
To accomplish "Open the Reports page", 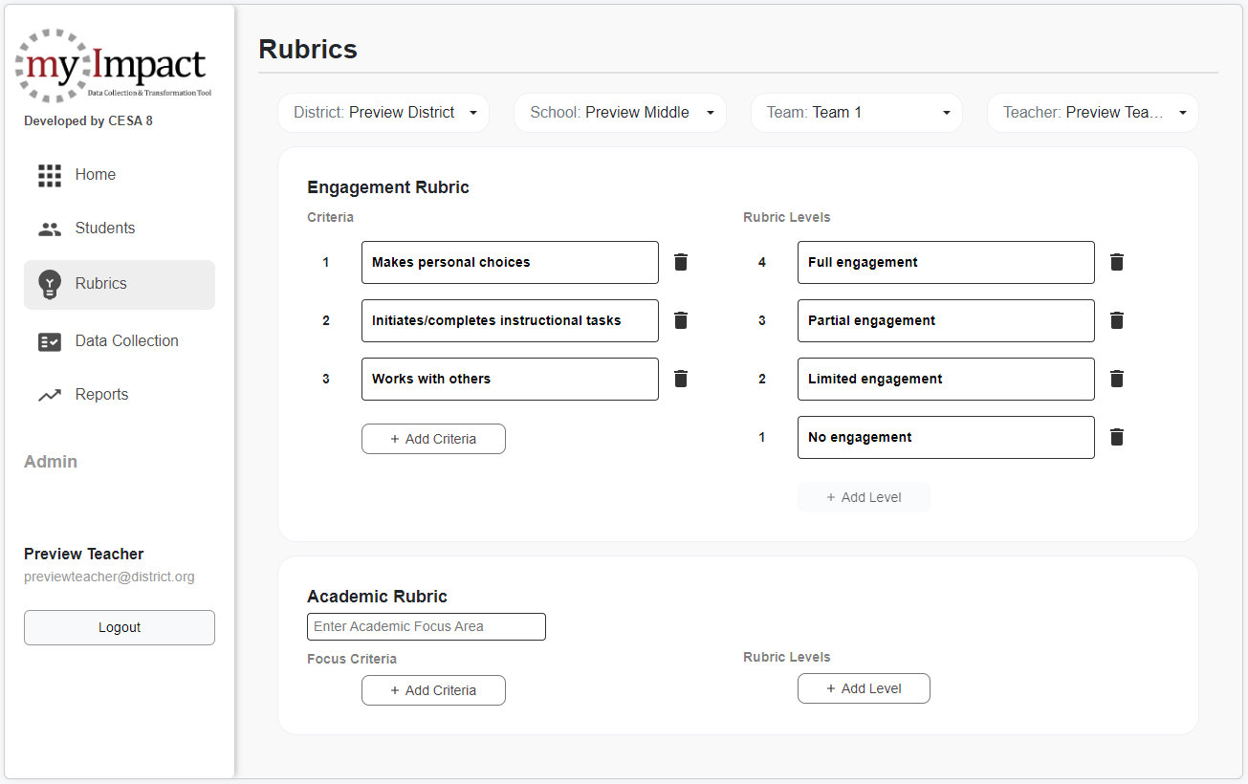I will pyautogui.click(x=120, y=395).
